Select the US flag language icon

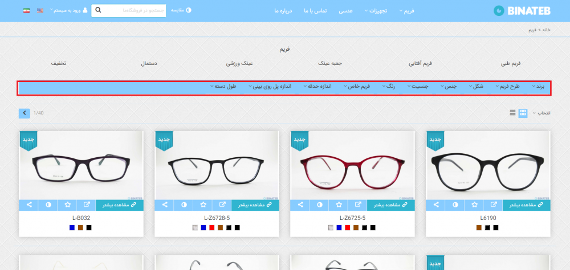[x=40, y=11]
